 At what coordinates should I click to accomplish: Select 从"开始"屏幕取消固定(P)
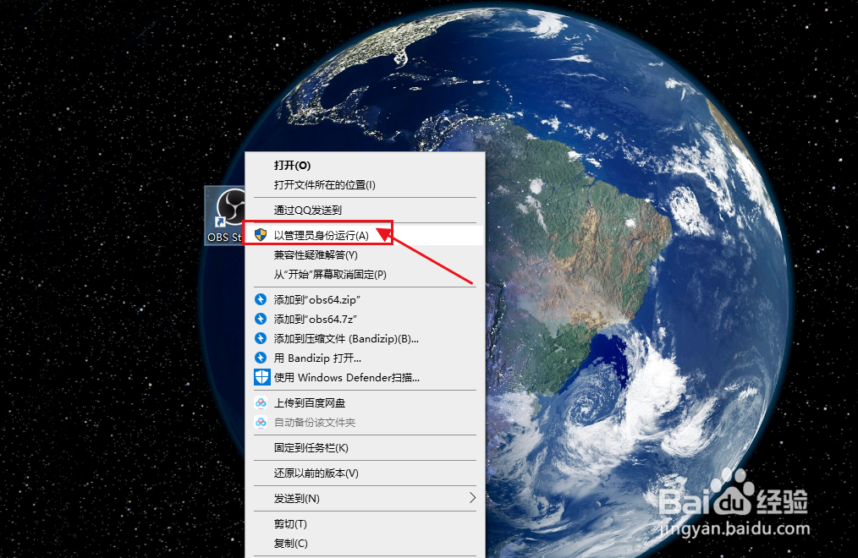click(x=365, y=275)
